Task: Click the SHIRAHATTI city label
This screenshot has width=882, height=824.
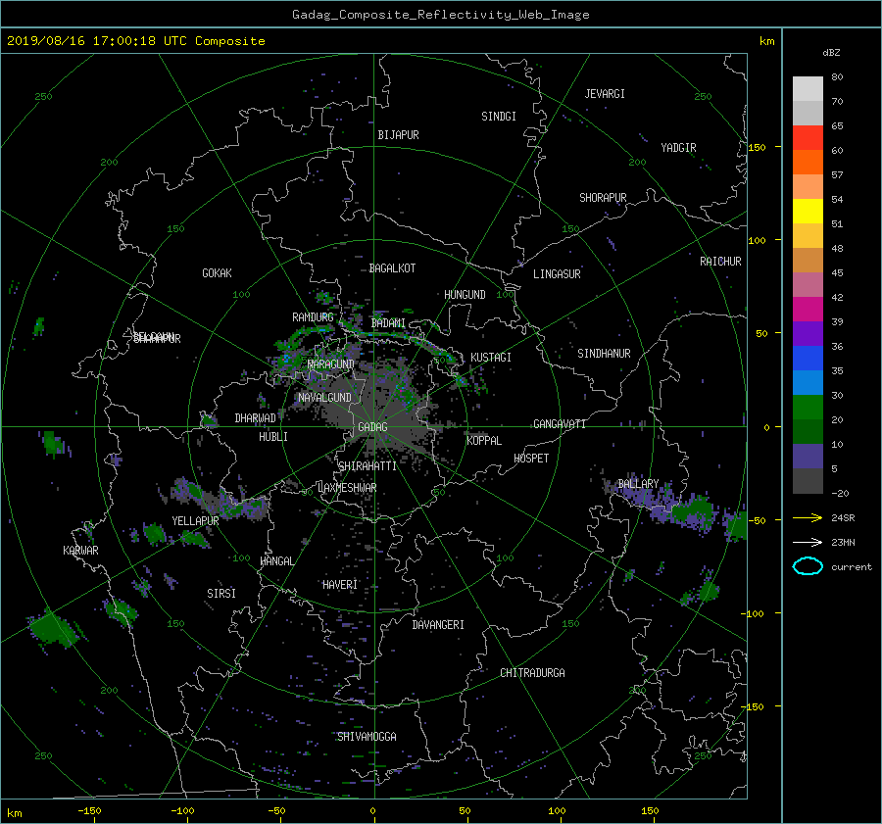Action: (367, 465)
